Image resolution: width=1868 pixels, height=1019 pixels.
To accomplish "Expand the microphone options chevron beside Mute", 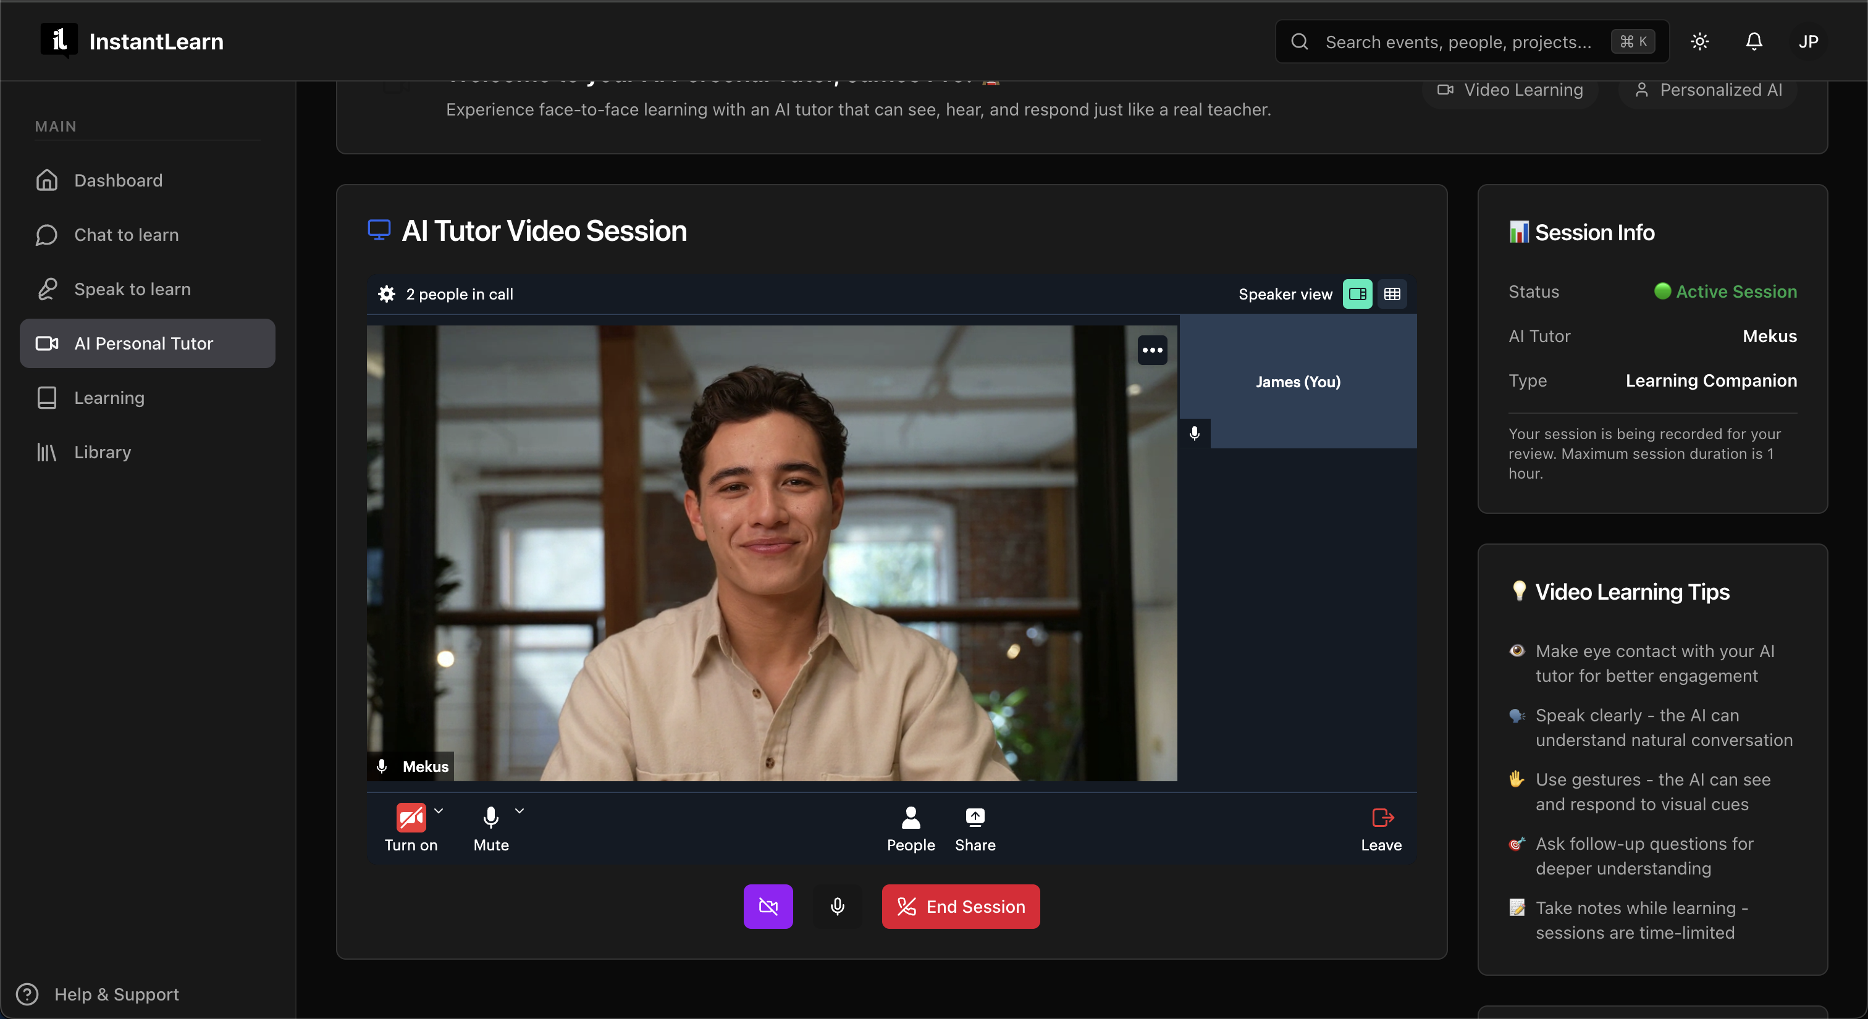I will pos(520,810).
